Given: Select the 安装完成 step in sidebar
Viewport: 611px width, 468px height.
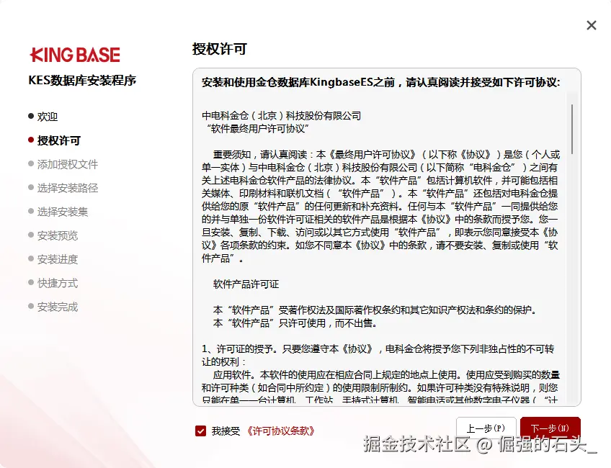Looking at the screenshot, I should click(x=52, y=307).
